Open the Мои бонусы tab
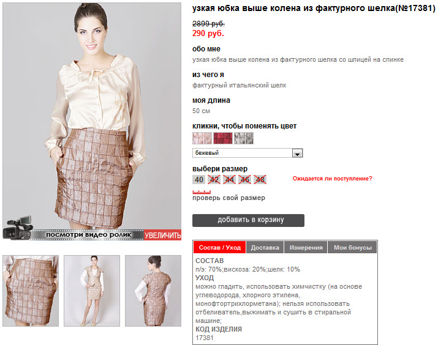 click(x=352, y=247)
